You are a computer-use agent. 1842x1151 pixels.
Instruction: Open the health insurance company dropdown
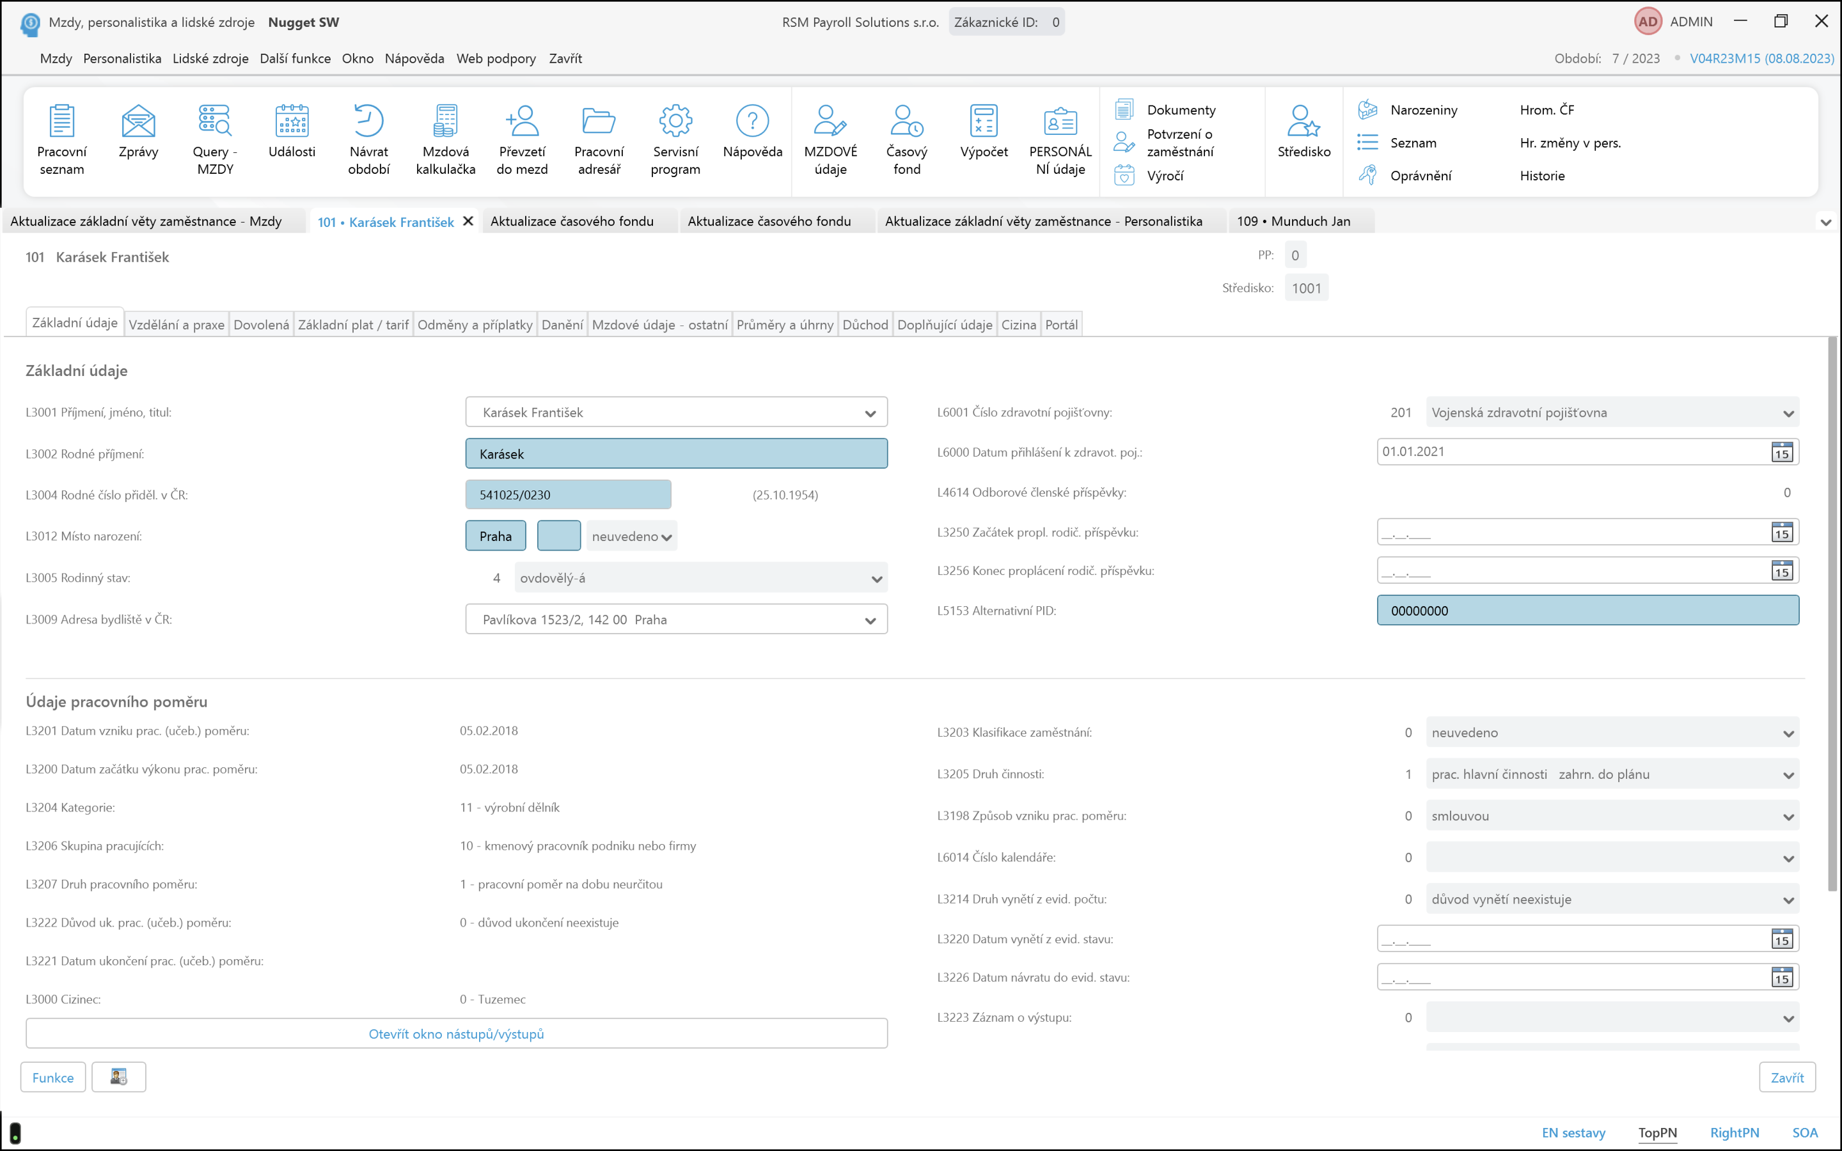pos(1788,413)
